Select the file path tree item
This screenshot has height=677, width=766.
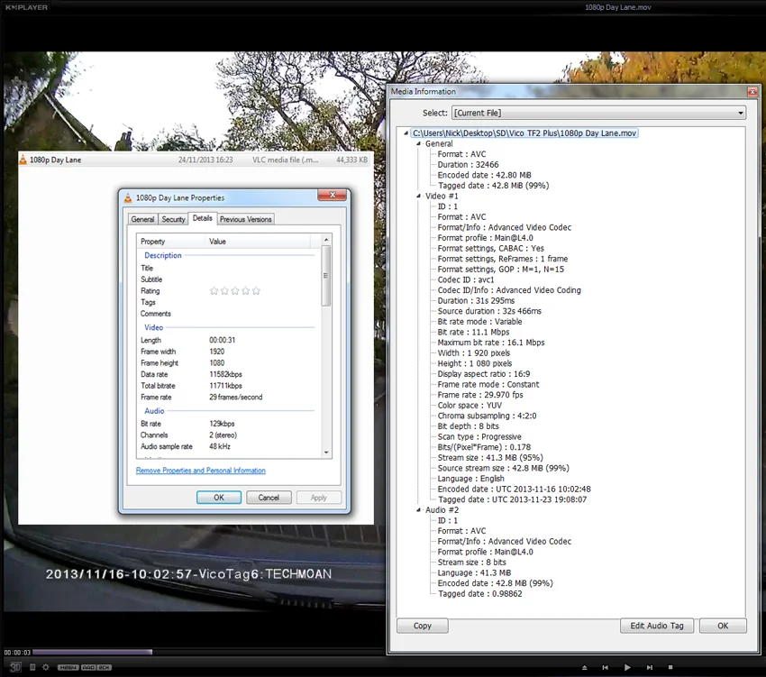click(x=524, y=133)
